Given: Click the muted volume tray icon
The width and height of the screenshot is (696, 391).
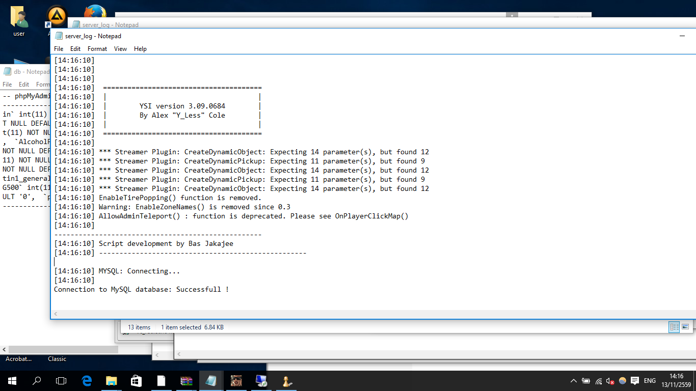Looking at the screenshot, I should pos(610,380).
